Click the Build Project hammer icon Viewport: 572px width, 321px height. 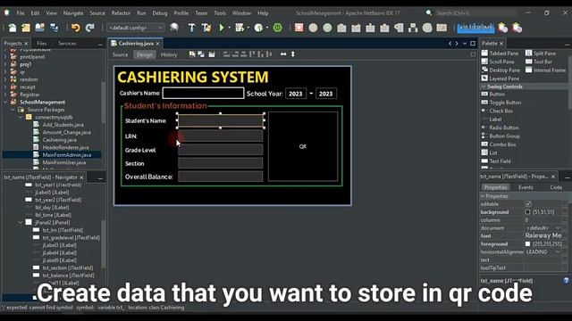point(191,28)
